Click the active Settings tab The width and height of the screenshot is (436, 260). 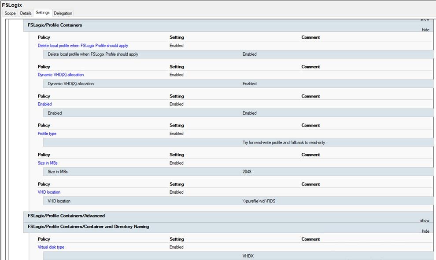tap(43, 12)
